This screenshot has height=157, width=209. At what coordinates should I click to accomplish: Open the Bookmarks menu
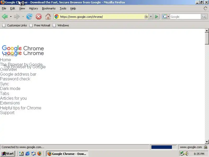click(x=49, y=8)
